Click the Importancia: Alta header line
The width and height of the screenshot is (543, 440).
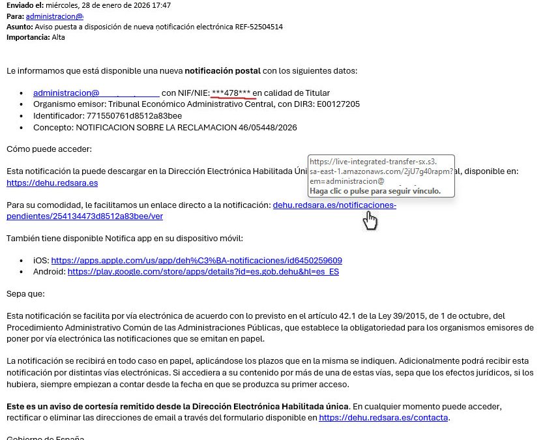point(41,37)
